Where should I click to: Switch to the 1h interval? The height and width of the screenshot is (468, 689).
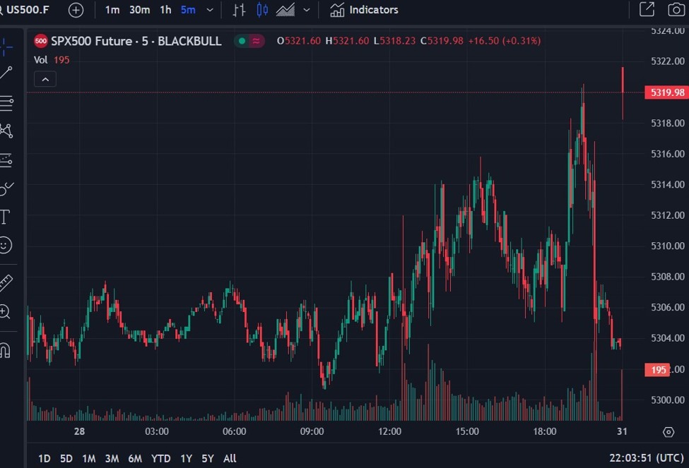[165, 10]
